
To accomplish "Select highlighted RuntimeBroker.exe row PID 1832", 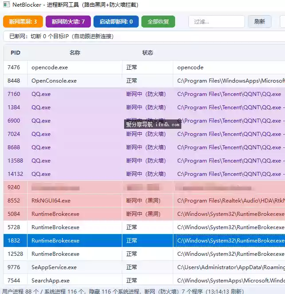I will 144,240.
